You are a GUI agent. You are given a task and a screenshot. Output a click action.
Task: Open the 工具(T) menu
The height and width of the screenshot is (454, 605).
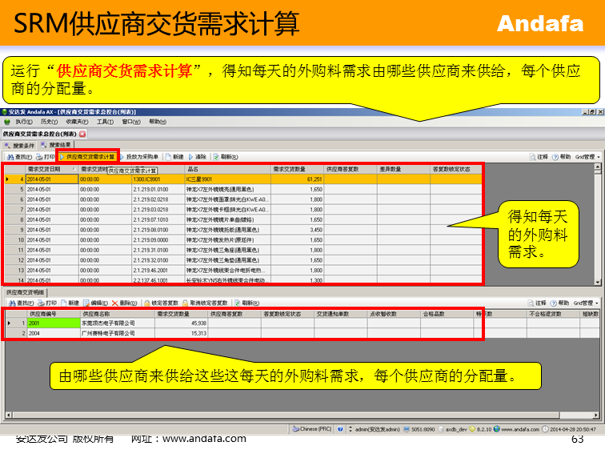click(x=105, y=122)
